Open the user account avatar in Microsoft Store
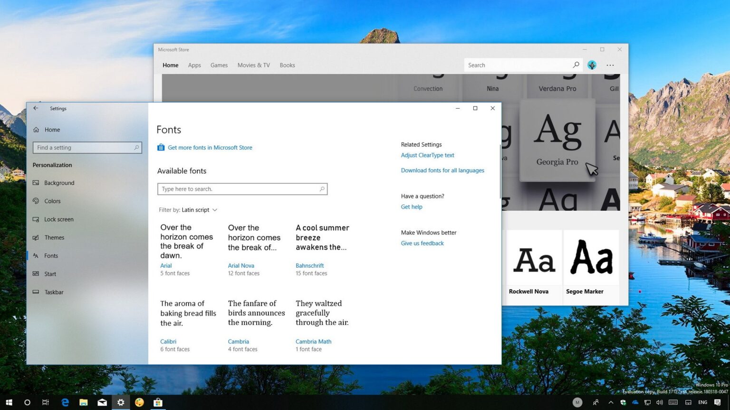Image resolution: width=730 pixels, height=410 pixels. 592,65
